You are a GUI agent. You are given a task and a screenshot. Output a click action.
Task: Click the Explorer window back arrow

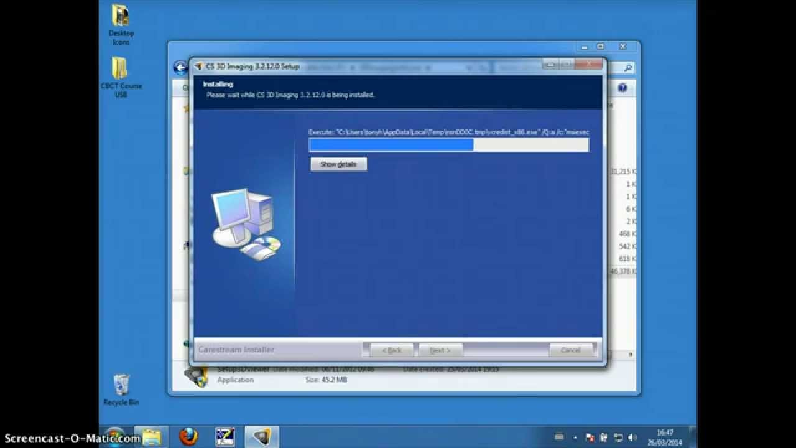(x=180, y=68)
